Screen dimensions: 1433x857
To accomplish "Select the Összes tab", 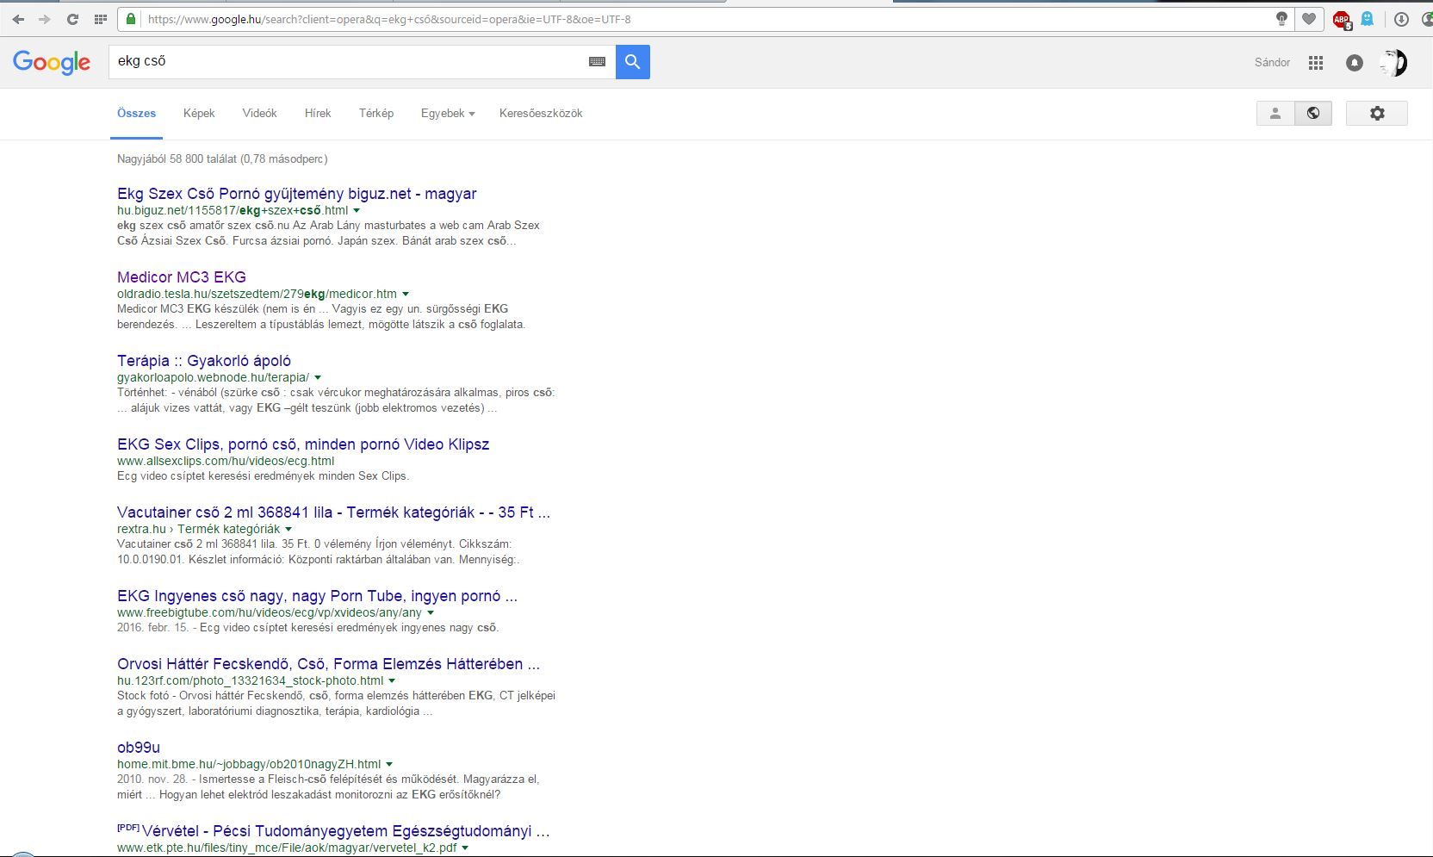I will coord(136,113).
